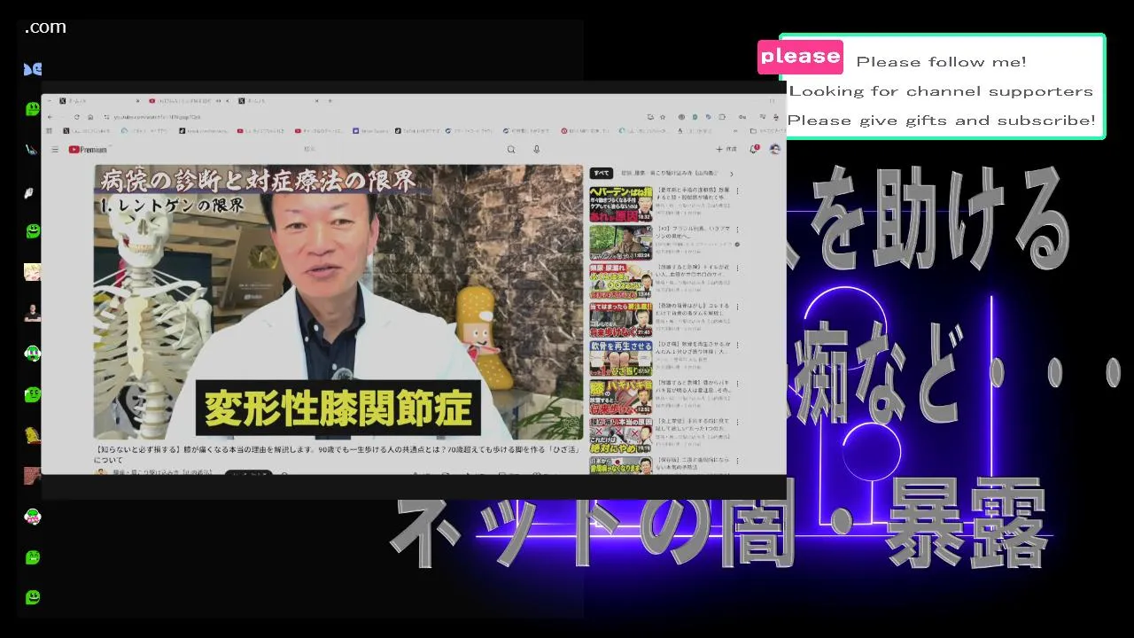Open the トイレが近い video title
1134x638 pixels.
tap(694, 269)
